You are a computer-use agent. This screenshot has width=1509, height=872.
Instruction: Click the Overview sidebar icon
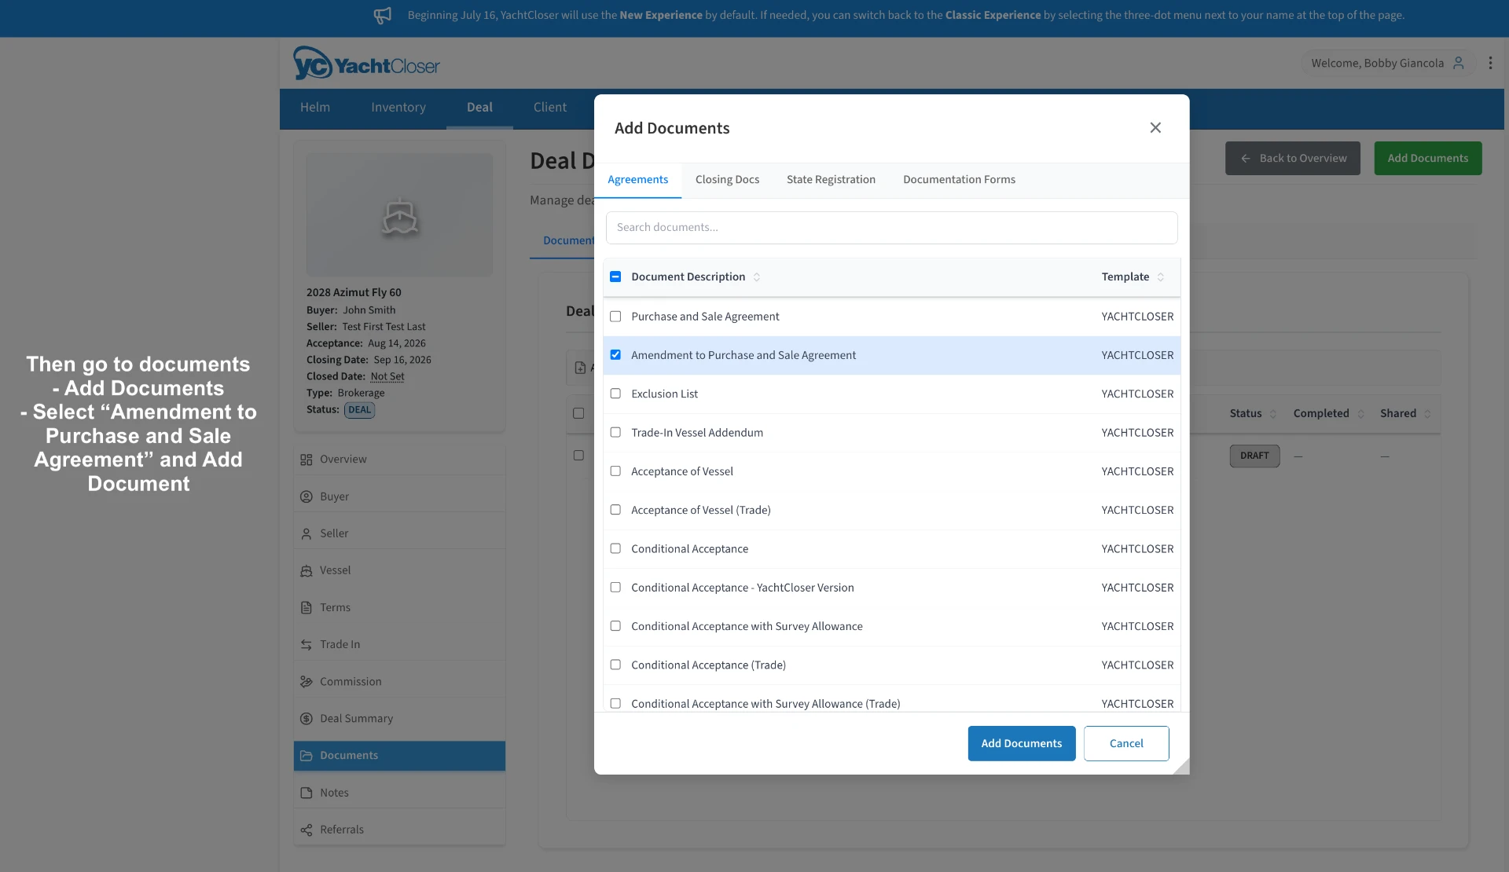[x=307, y=460]
